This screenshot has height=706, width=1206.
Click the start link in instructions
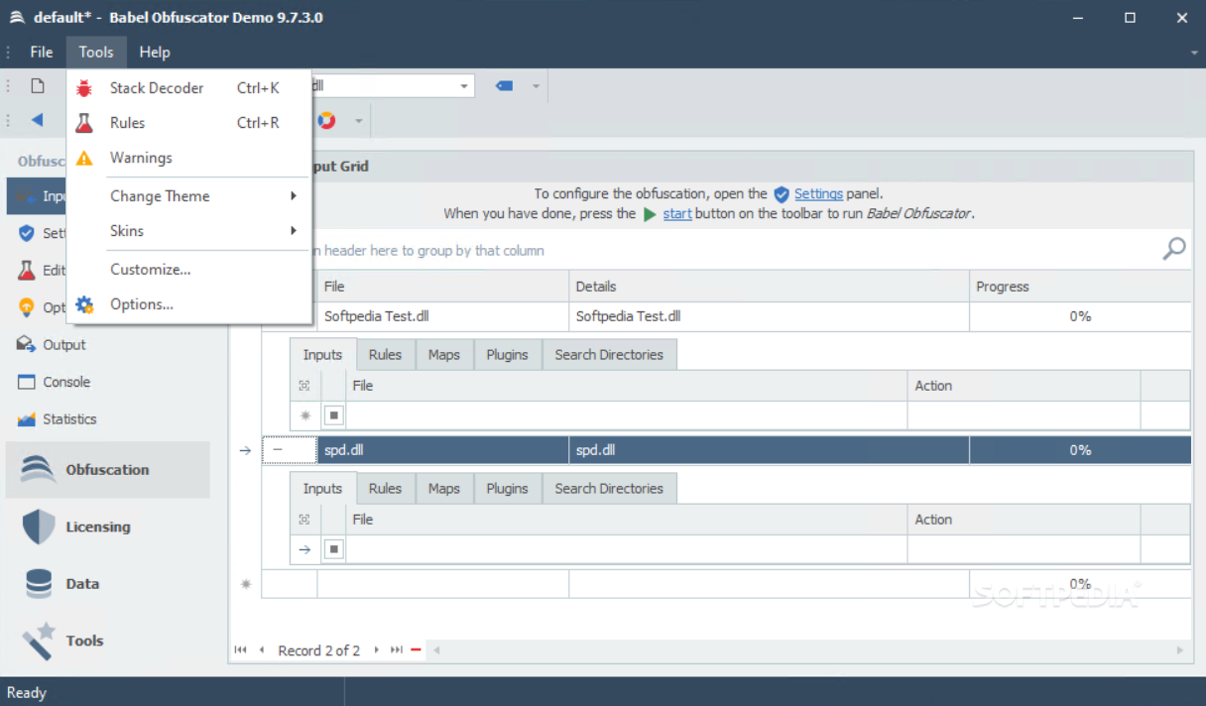tap(677, 213)
